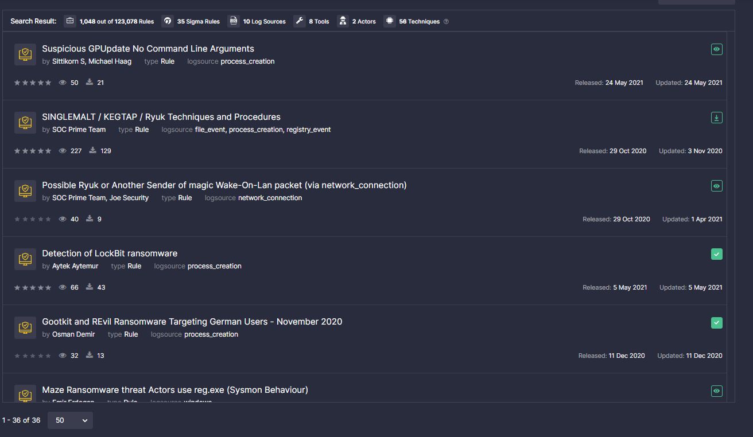Open Suspicious GPUpdate No Command Line Arguments rule
Screen dimensions: 753x437
148,49
